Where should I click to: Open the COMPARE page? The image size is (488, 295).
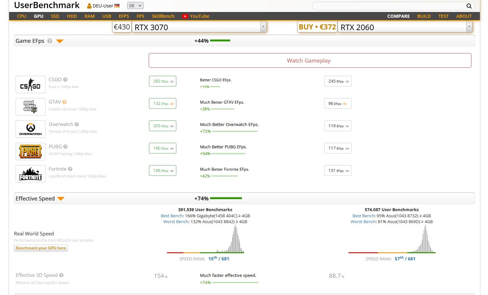(398, 16)
